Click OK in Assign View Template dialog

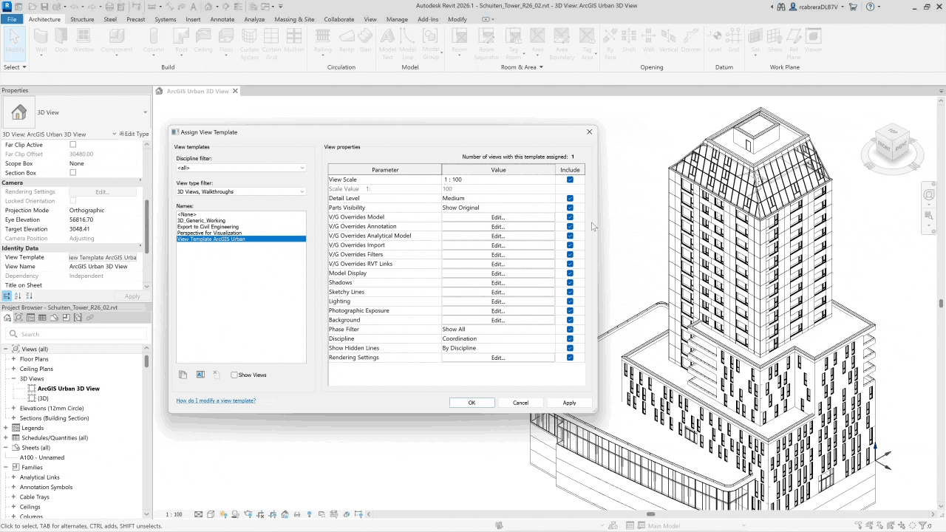click(x=472, y=403)
